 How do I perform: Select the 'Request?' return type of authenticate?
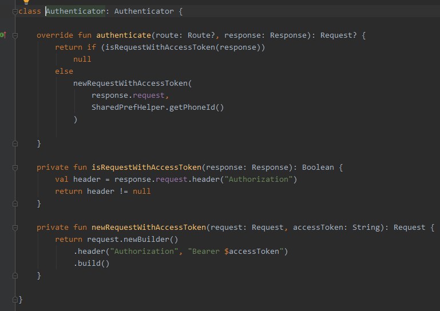click(339, 35)
